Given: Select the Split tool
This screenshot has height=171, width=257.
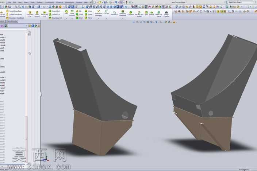Looking at the screenshot, I should click(x=146, y=13).
